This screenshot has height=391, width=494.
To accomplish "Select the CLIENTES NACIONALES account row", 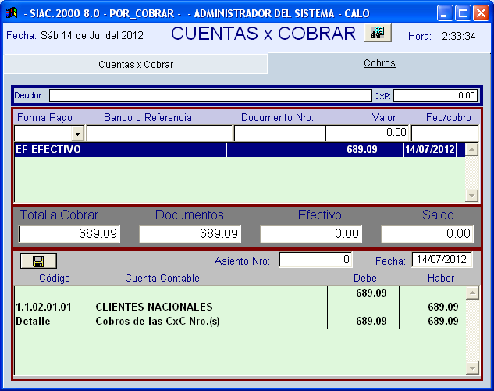I will (234, 307).
